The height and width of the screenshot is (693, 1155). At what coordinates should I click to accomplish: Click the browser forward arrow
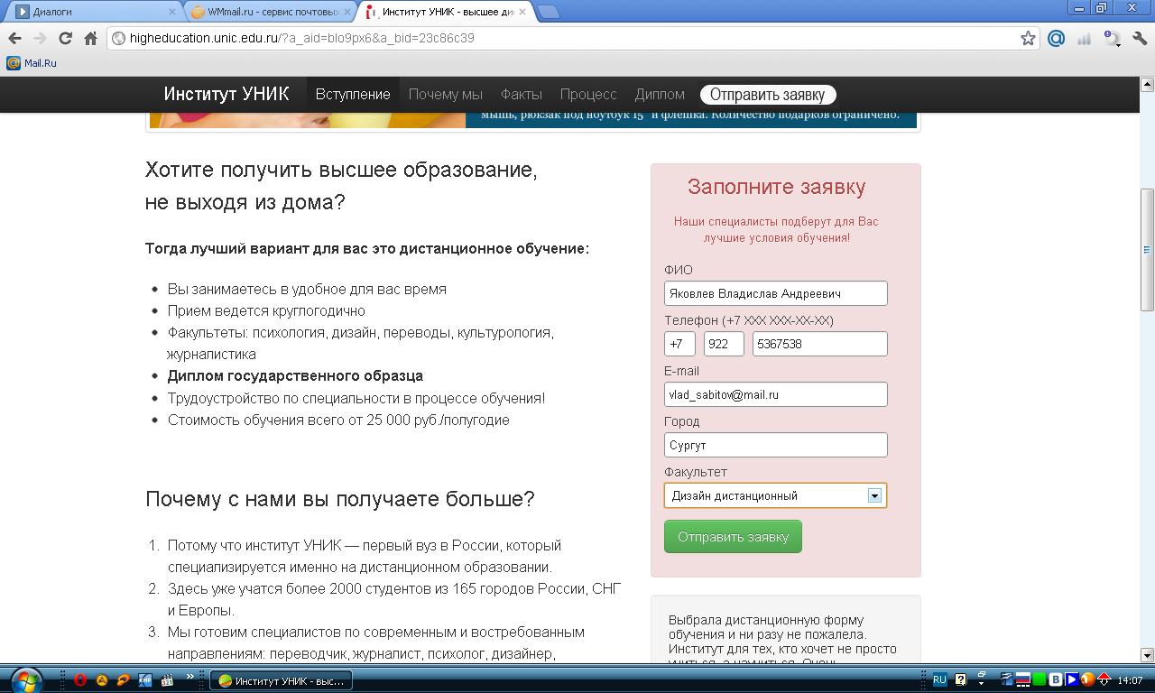click(x=40, y=38)
